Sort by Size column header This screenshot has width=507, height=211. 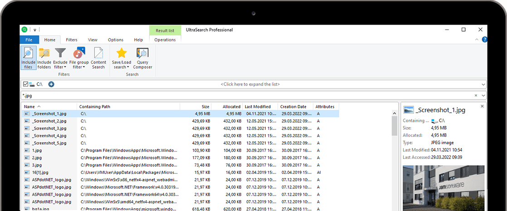pos(195,106)
